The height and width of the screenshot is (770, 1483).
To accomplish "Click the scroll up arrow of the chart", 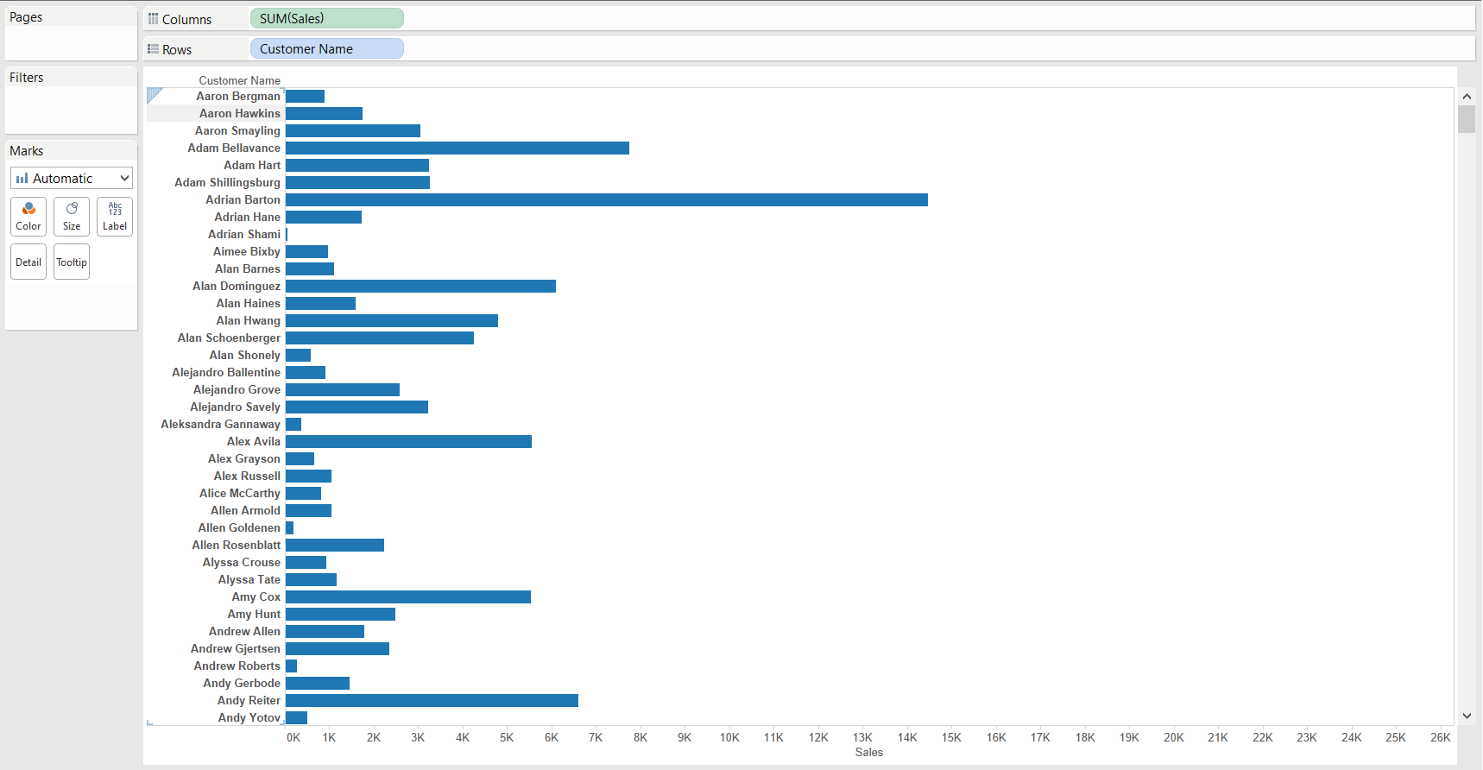I will click(1467, 97).
